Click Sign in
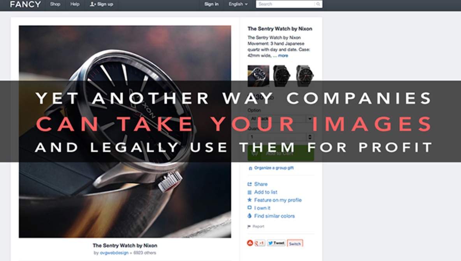The height and width of the screenshot is (261, 461). [x=211, y=4]
